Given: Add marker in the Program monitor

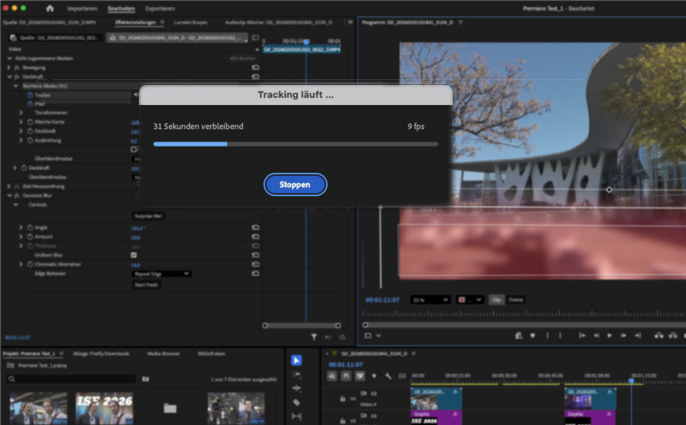Looking at the screenshot, I should tap(532, 336).
